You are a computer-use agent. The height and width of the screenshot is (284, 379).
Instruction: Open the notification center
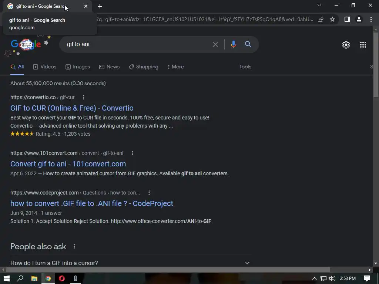(367, 278)
